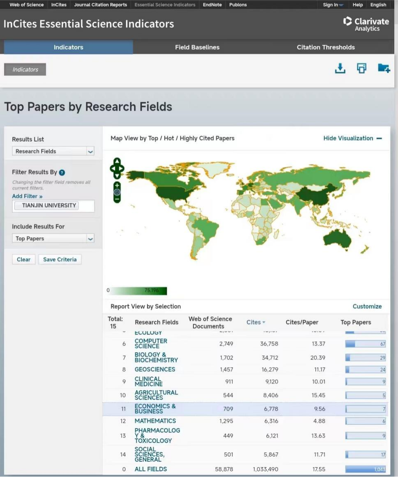Click the map legend gradient bar
The image size is (398, 477).
pyautogui.click(x=139, y=291)
